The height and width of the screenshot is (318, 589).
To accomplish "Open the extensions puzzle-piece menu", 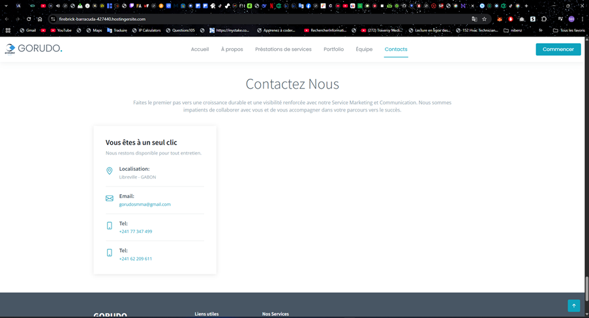I will click(544, 19).
